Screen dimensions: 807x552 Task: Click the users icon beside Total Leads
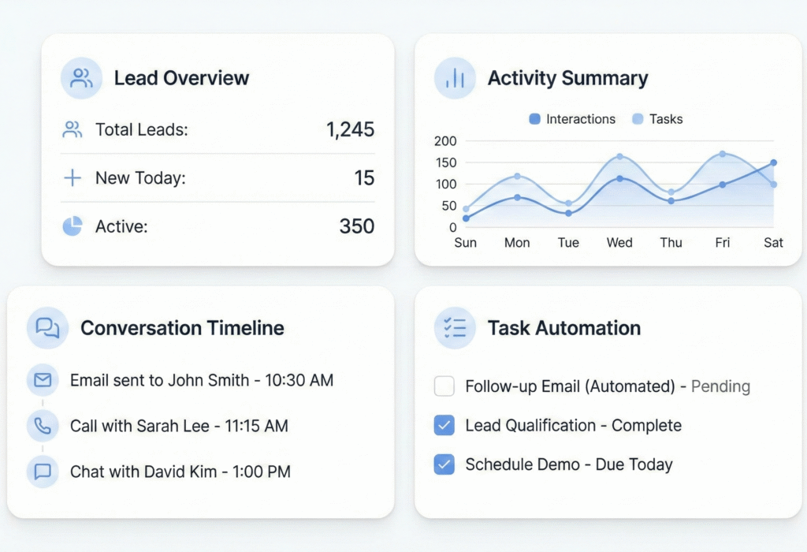(73, 129)
